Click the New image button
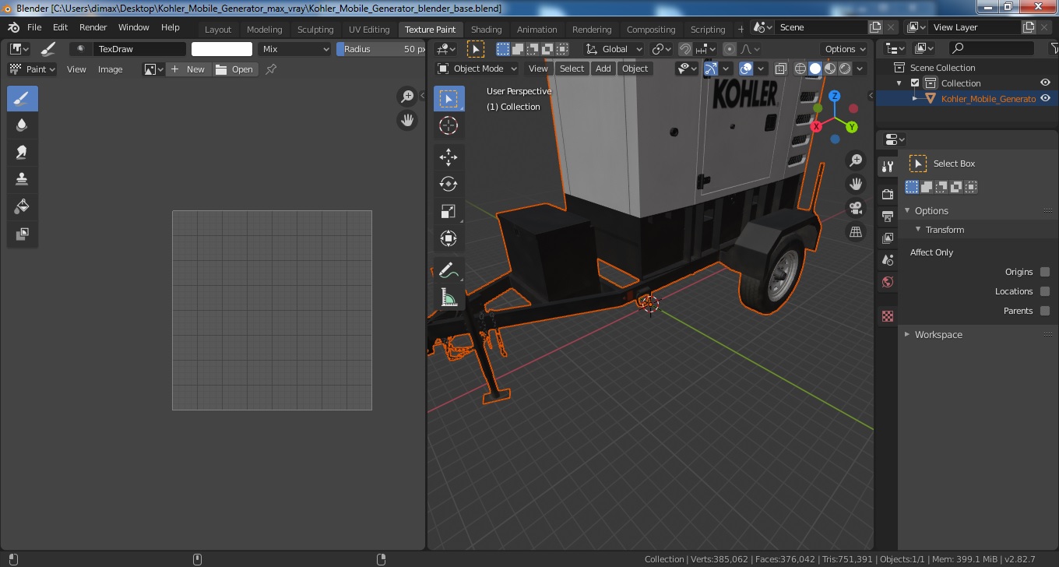The width and height of the screenshot is (1059, 567). tap(188, 69)
